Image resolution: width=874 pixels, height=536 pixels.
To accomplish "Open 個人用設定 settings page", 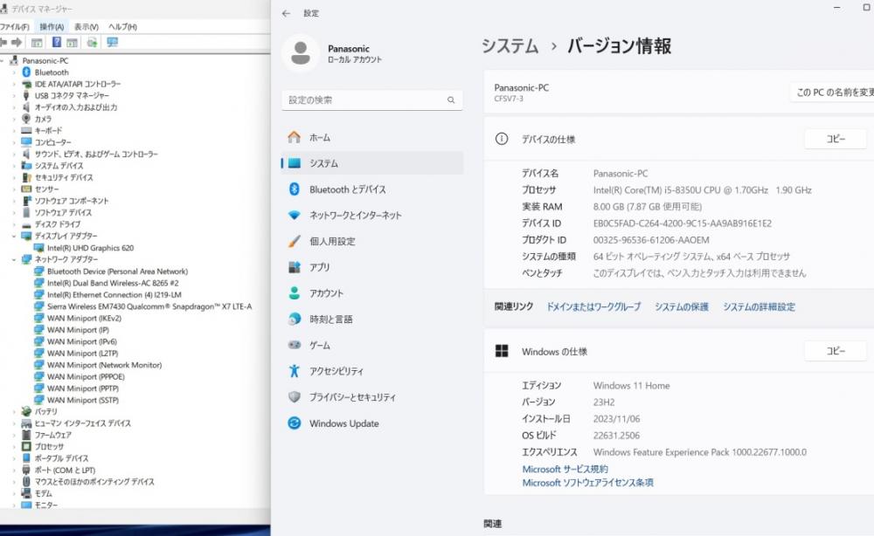I will [372, 242].
